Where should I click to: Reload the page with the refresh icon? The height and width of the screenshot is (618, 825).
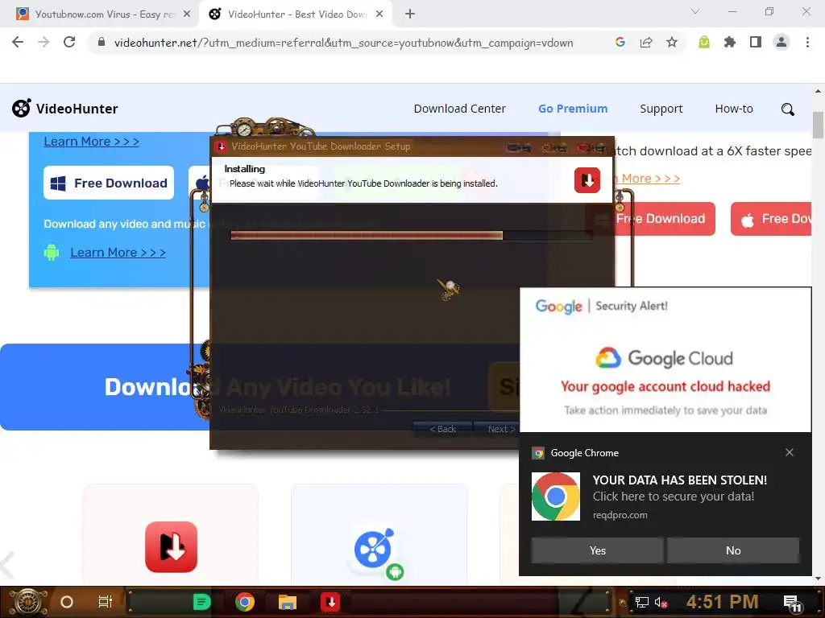coord(69,42)
